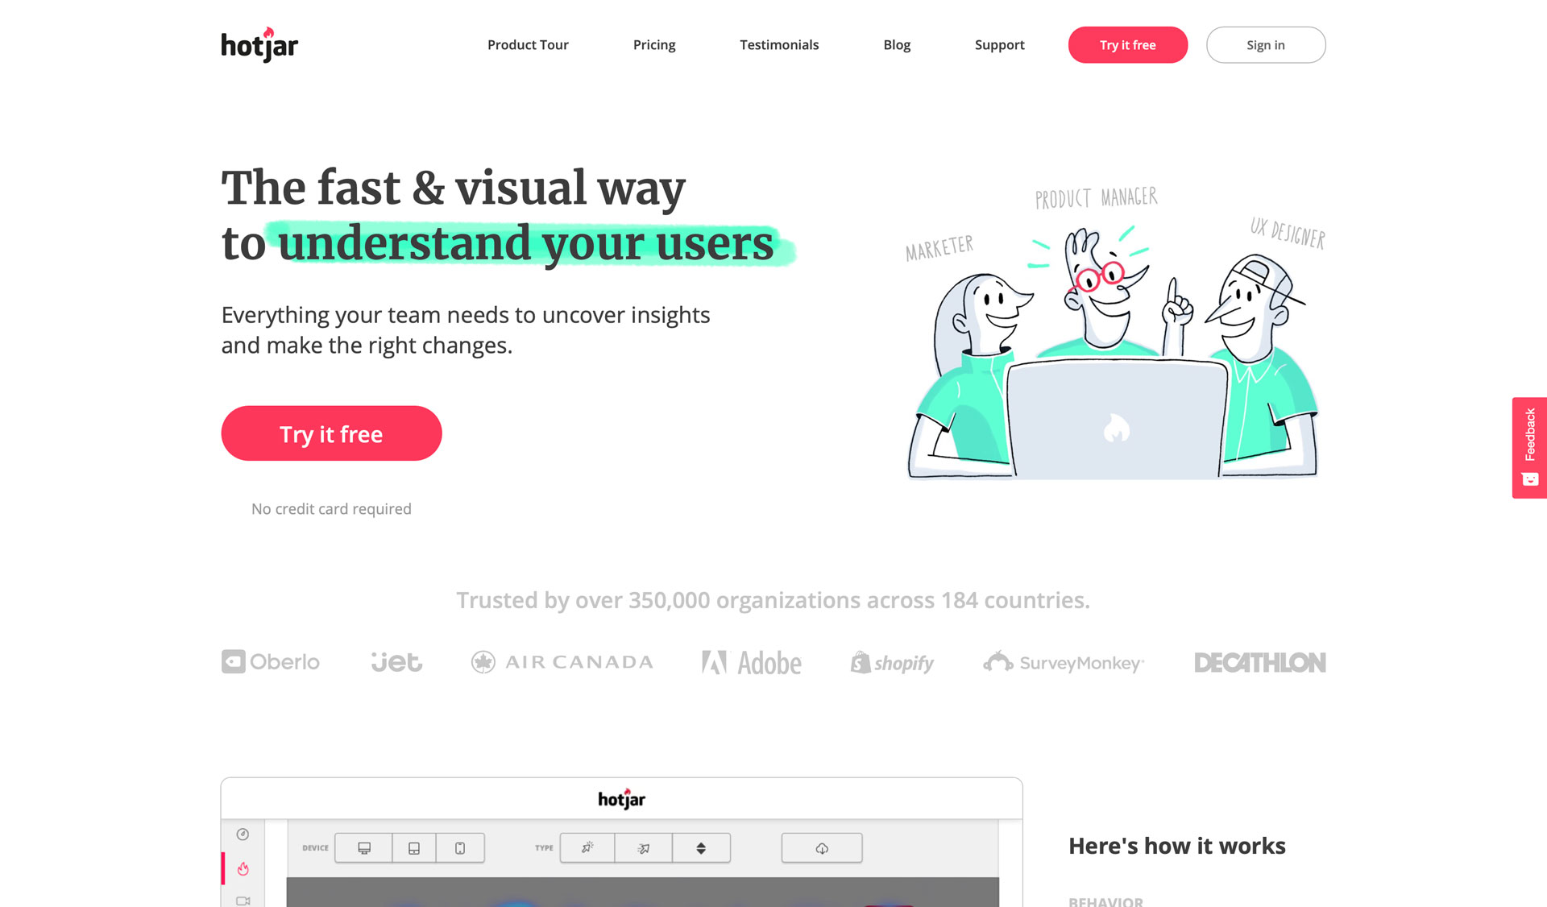Click the large hero Try it free button

tap(331, 433)
